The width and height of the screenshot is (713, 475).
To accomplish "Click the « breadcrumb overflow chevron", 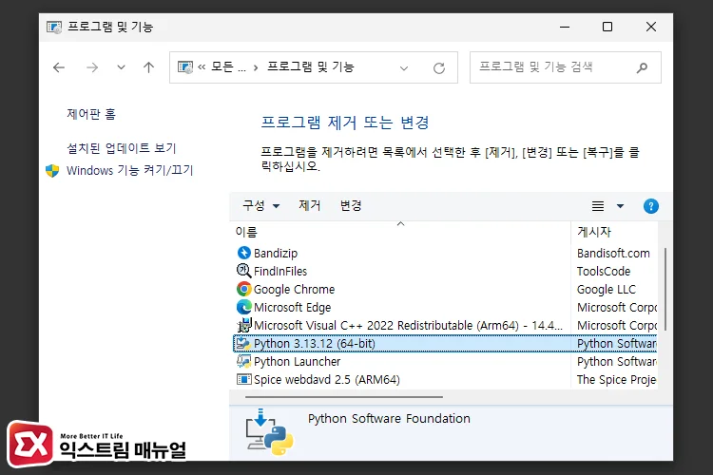I will click(x=202, y=67).
